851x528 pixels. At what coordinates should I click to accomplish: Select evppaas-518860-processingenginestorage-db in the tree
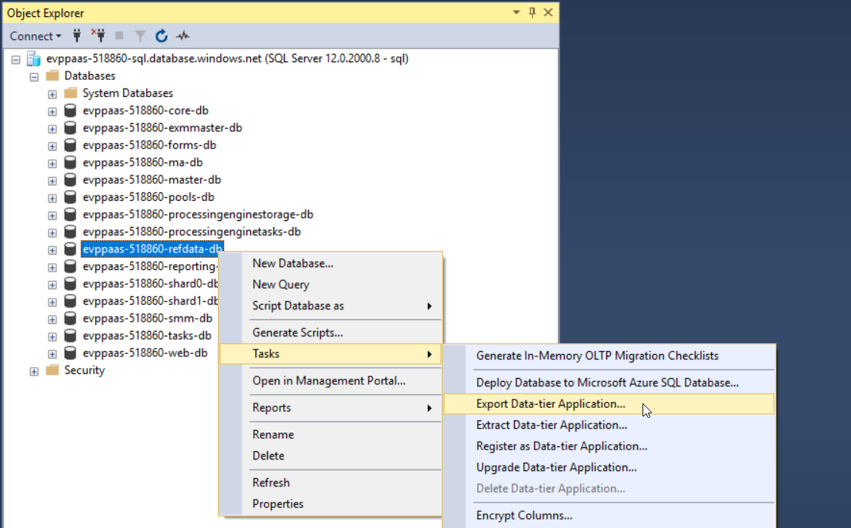point(198,214)
